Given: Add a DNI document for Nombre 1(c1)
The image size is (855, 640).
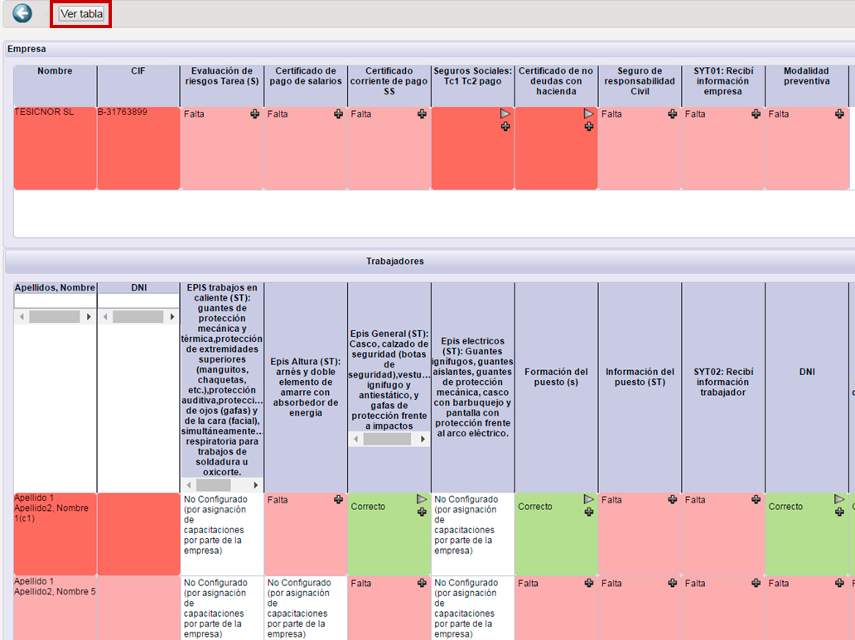Looking at the screenshot, I should (839, 512).
